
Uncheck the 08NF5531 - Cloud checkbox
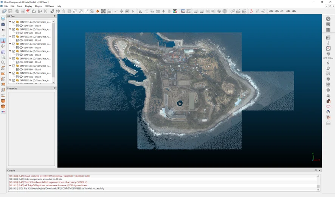17,26
